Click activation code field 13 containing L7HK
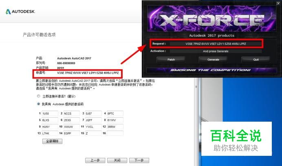282x166 pixels. (50, 133)
